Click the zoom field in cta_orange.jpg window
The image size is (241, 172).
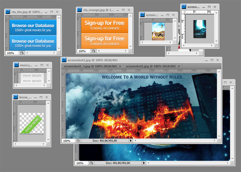tap(84, 51)
